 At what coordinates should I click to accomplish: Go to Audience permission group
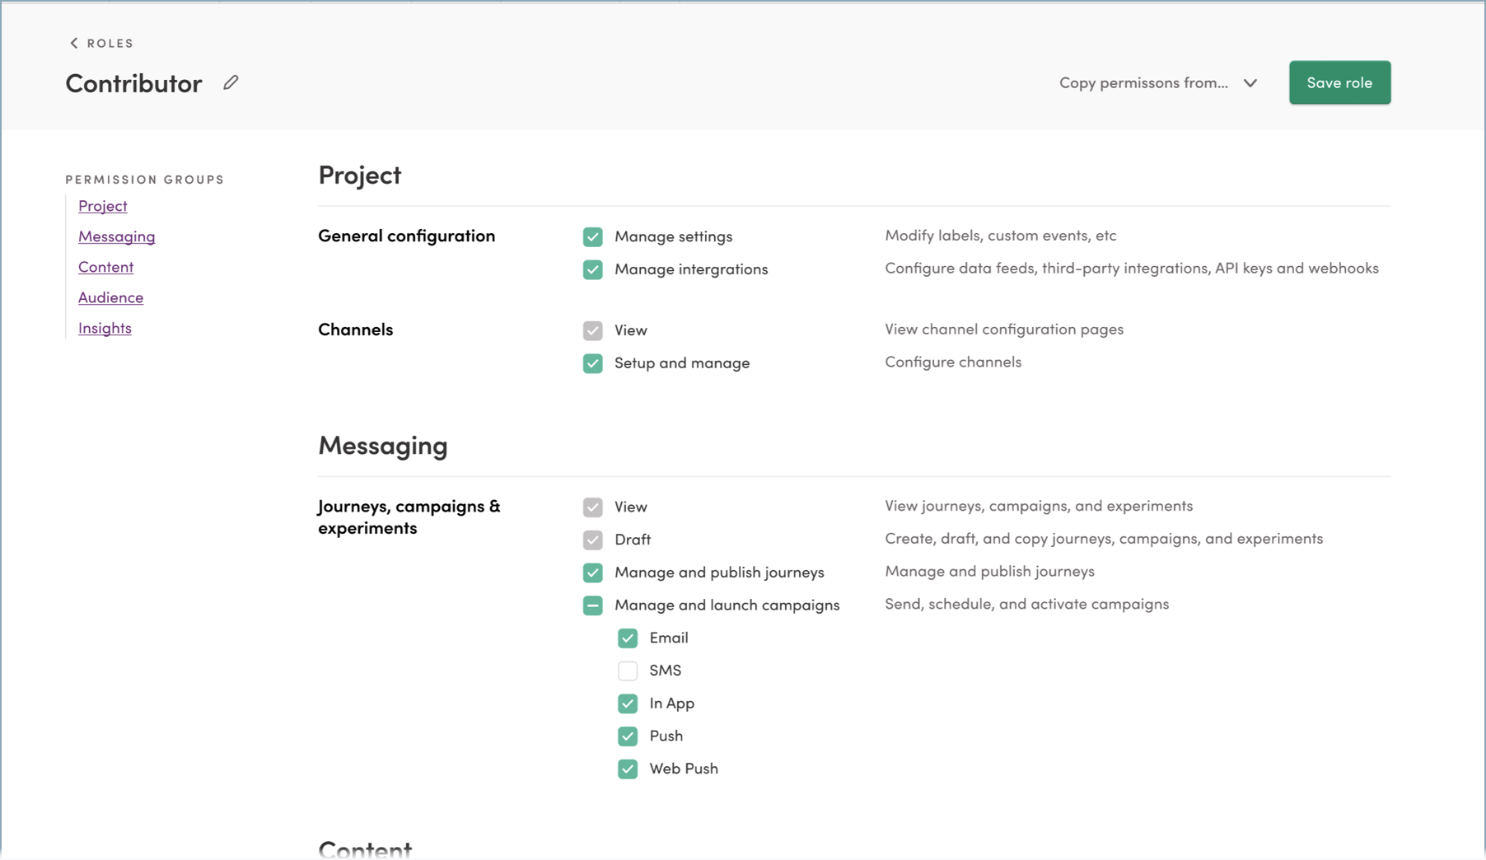point(110,297)
